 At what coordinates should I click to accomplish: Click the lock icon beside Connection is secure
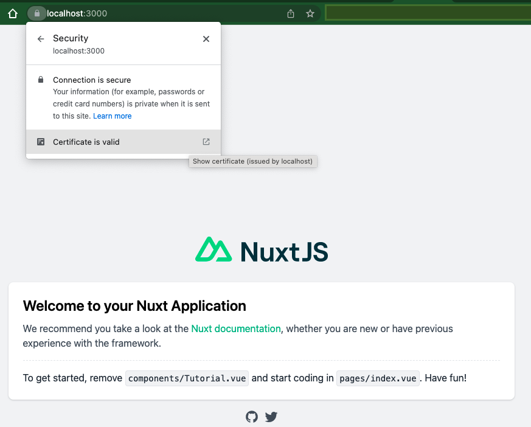click(x=41, y=80)
